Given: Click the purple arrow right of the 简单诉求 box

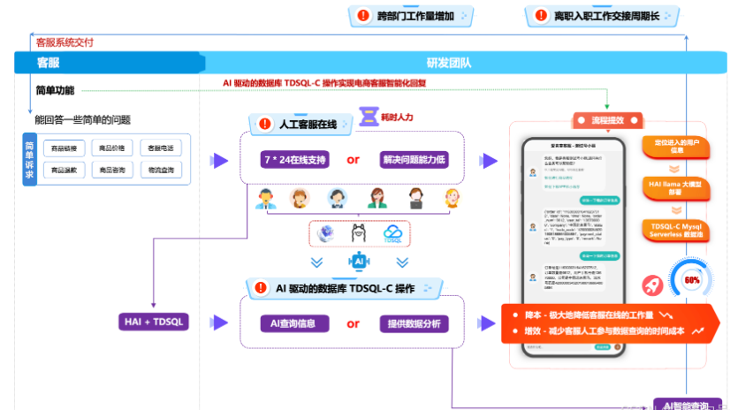Looking at the screenshot, I should tap(219, 161).
